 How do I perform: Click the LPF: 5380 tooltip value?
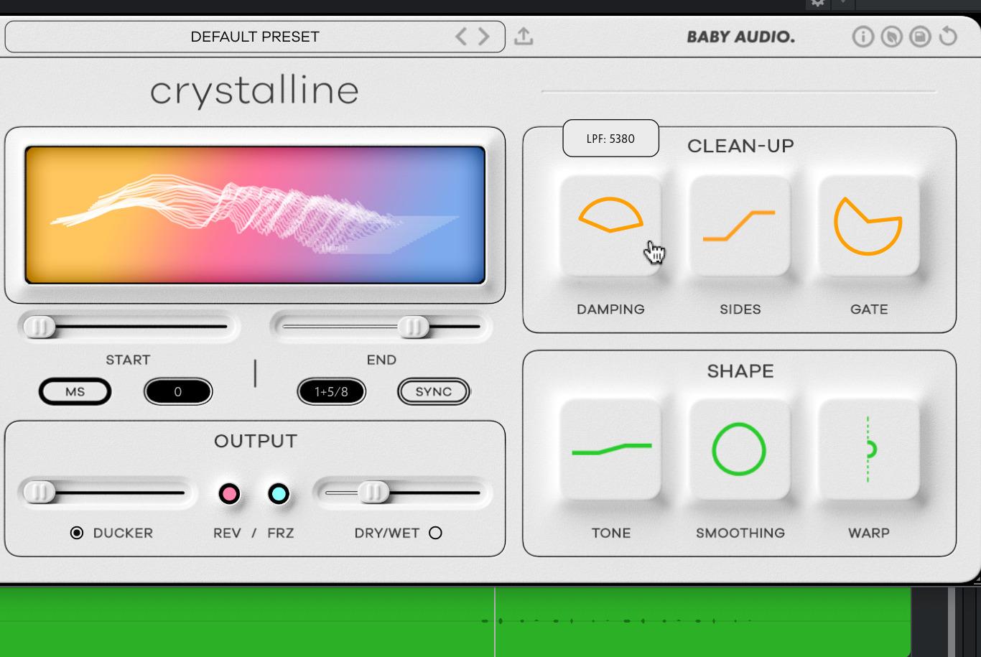click(610, 139)
